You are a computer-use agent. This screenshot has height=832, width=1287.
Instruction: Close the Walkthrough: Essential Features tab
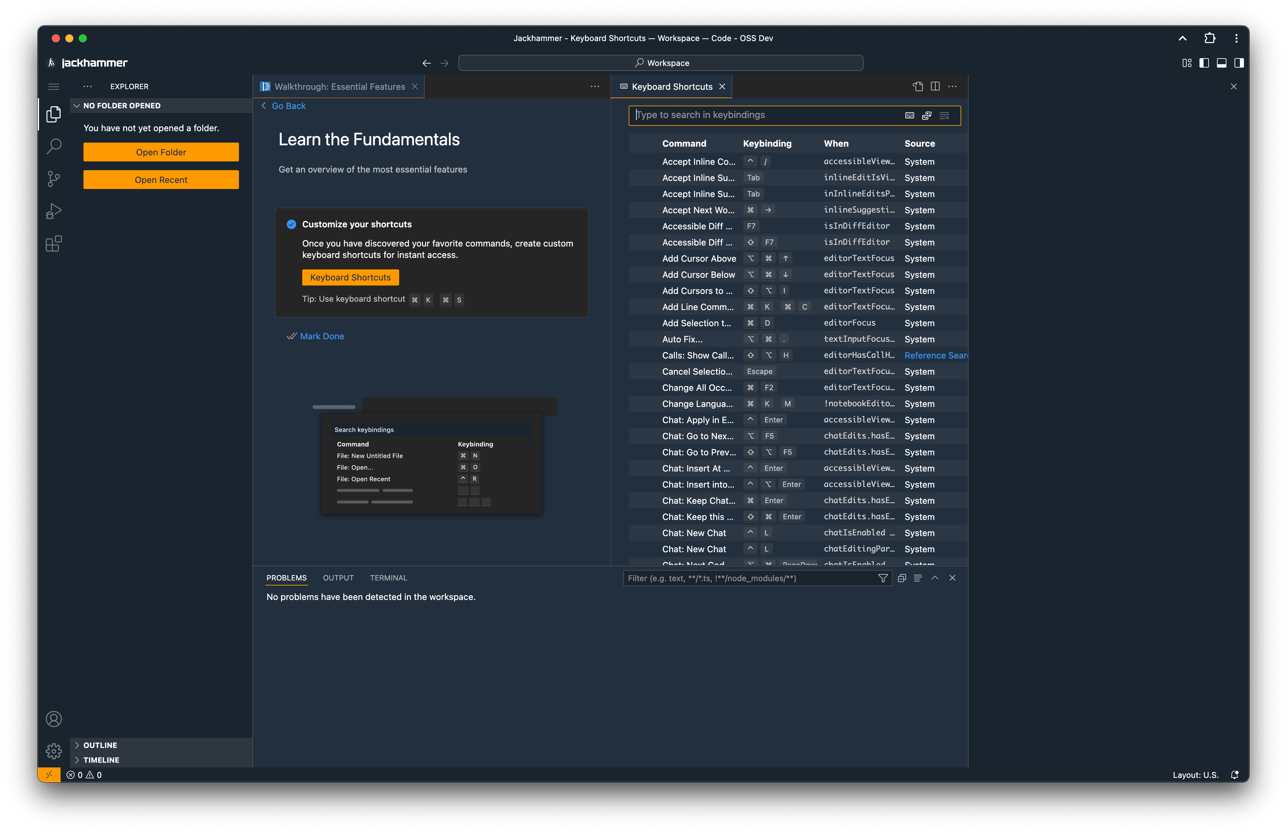pos(415,86)
